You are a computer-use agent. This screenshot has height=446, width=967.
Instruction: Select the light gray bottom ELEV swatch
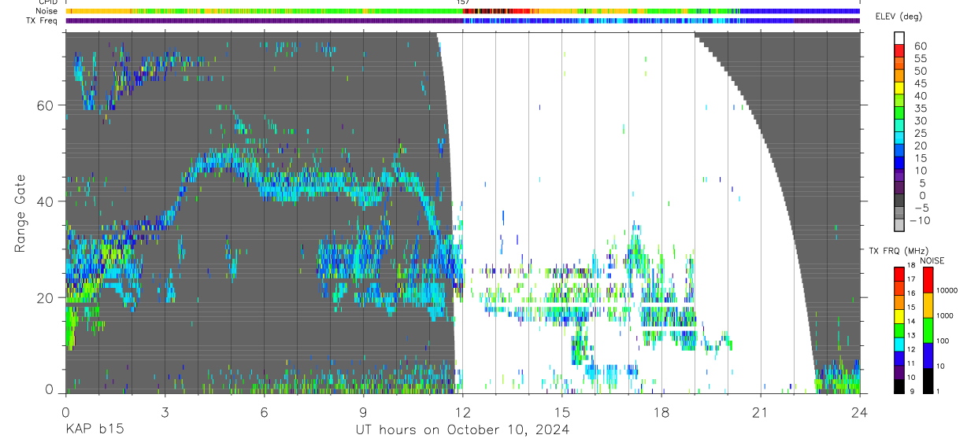point(899,227)
